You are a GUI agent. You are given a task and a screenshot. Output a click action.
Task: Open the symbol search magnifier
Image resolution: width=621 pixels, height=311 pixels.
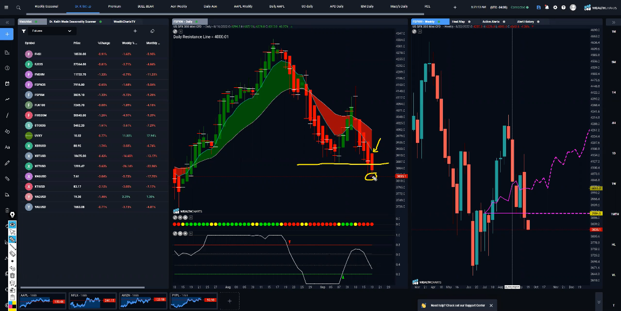[x=18, y=7]
